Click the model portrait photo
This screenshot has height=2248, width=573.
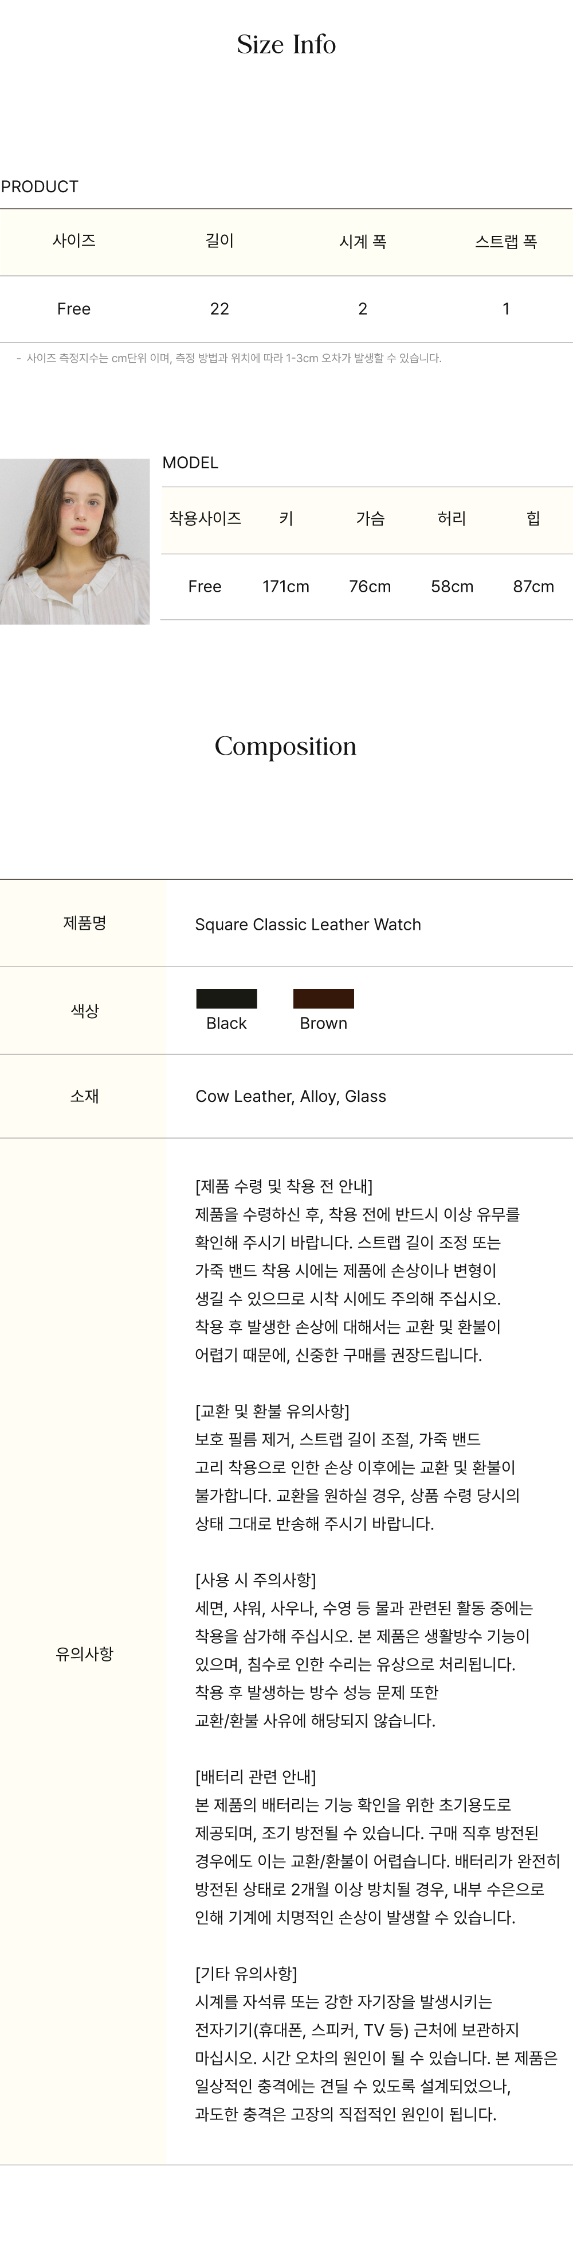[x=75, y=541]
